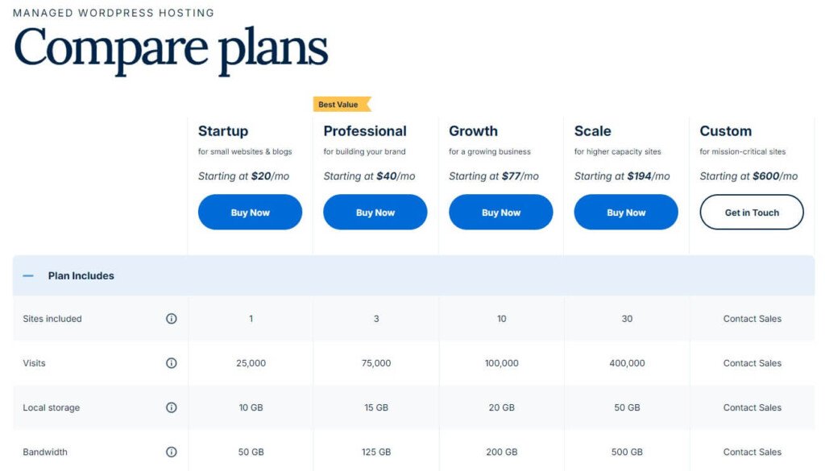This screenshot has height=471, width=825.
Task: Click the Startup plan heading
Action: click(x=223, y=131)
